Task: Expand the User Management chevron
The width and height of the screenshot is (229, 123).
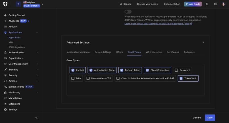Action: coord(37,64)
